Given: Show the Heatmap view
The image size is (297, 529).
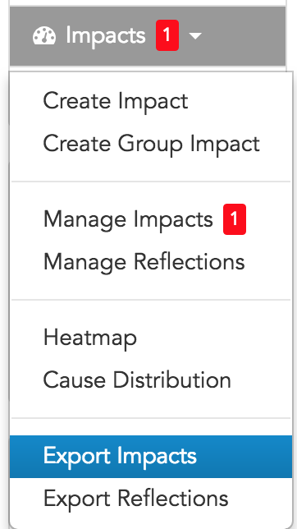Looking at the screenshot, I should [90, 338].
